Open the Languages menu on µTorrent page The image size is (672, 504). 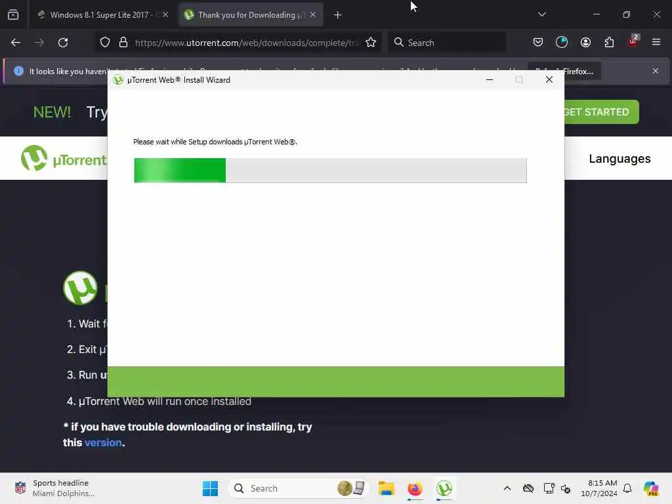[619, 159]
